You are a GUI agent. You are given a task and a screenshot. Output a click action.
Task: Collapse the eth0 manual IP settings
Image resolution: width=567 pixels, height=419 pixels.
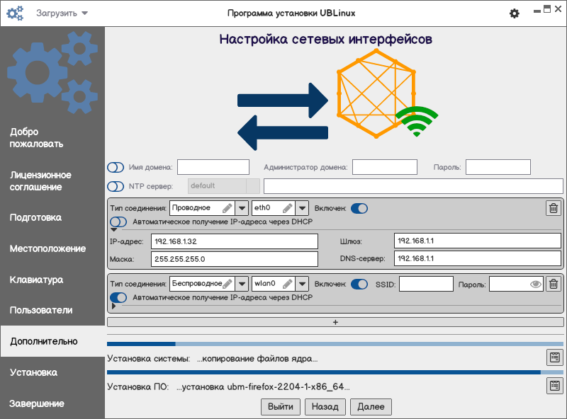pyautogui.click(x=114, y=230)
